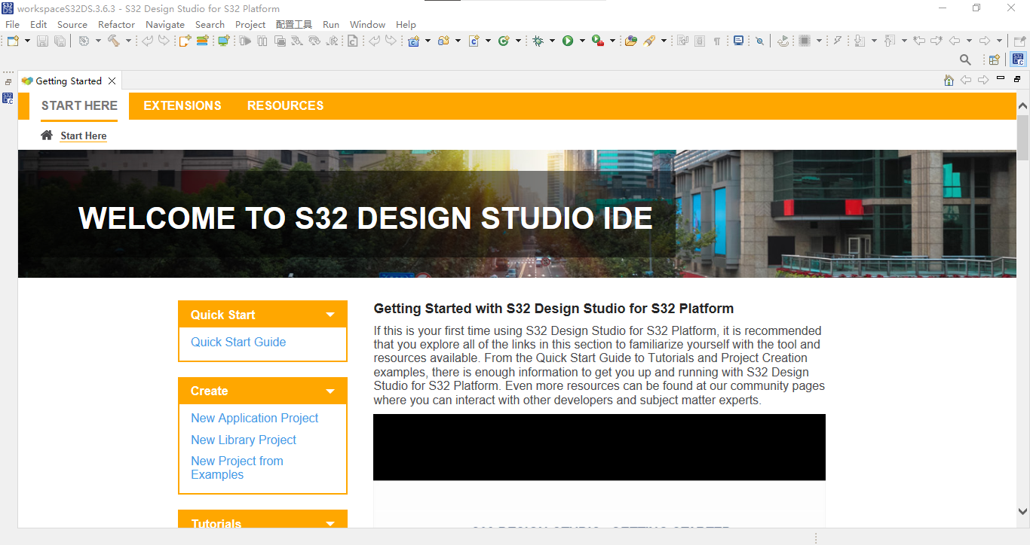This screenshot has width=1030, height=545.
Task: Open the RESOURCES tab
Action: tap(285, 105)
